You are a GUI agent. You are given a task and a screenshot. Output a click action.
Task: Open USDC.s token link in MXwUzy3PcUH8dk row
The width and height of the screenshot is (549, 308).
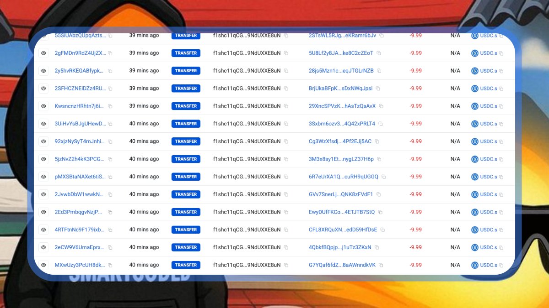coord(488,265)
